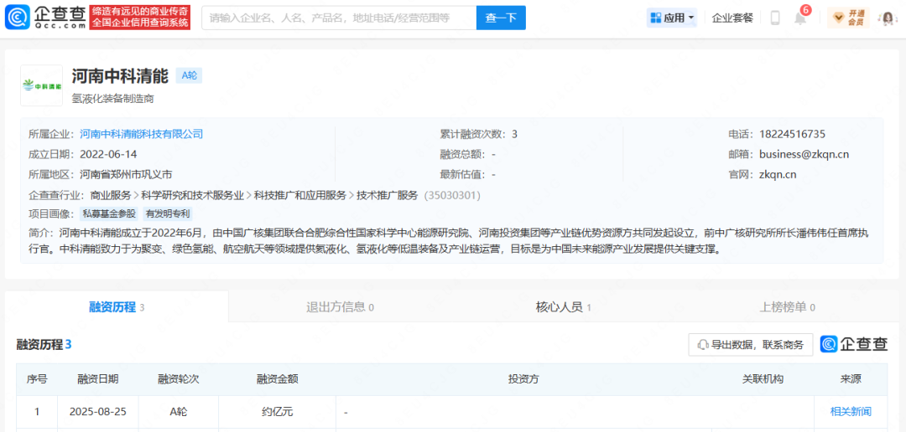Click the 查一下 search button
906x432 pixels.
pos(501,18)
